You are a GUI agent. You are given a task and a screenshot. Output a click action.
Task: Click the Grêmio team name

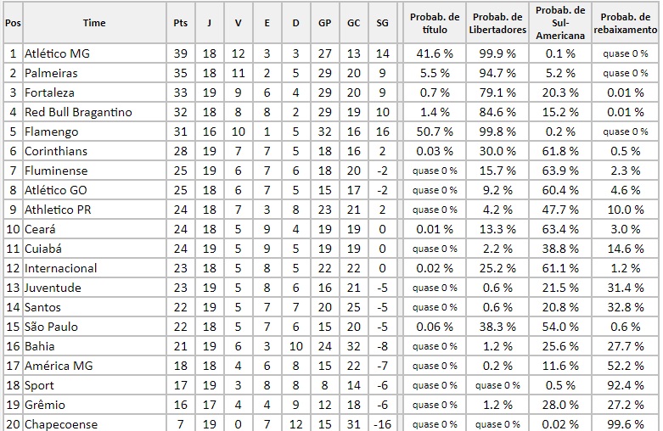click(x=45, y=405)
